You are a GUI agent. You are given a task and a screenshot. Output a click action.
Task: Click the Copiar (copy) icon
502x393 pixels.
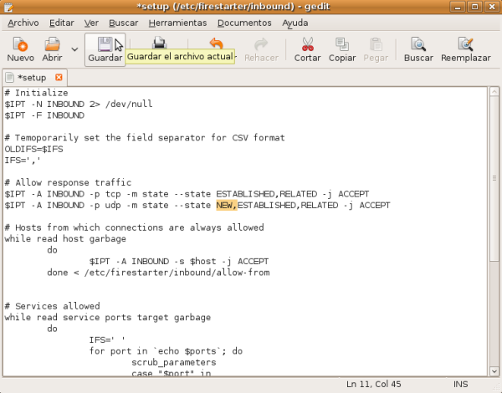tap(341, 44)
